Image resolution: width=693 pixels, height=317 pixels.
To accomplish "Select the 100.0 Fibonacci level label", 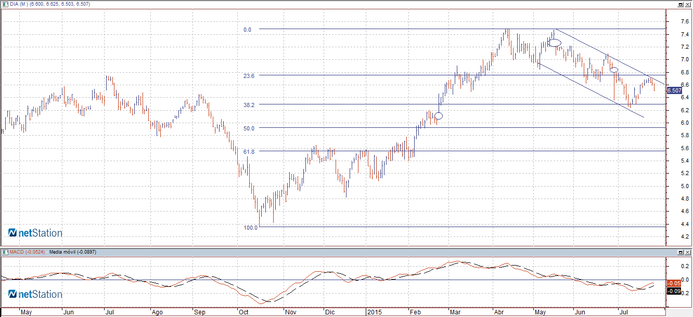I will click(x=250, y=228).
